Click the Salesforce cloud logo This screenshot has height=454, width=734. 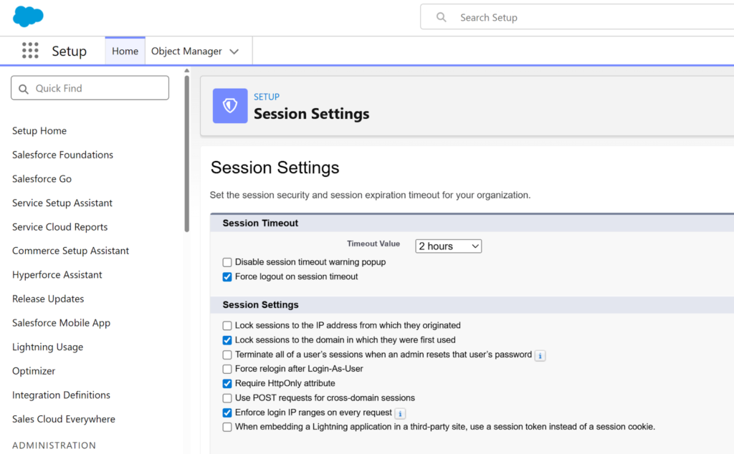coord(28,15)
